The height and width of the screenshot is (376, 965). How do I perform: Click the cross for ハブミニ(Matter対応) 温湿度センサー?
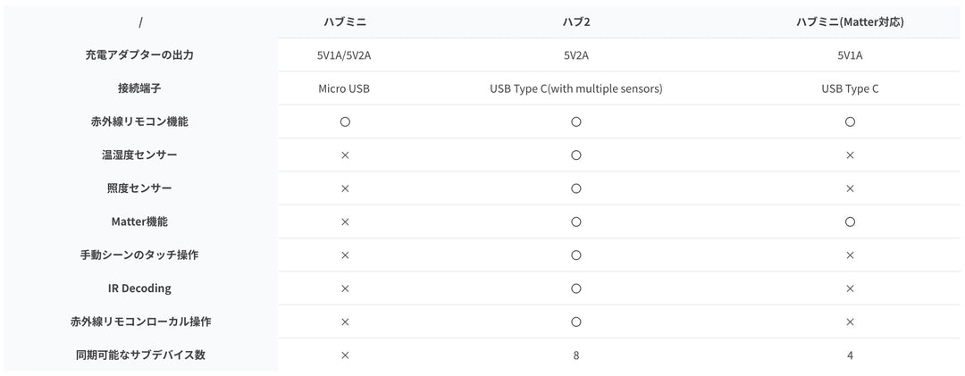pos(850,155)
